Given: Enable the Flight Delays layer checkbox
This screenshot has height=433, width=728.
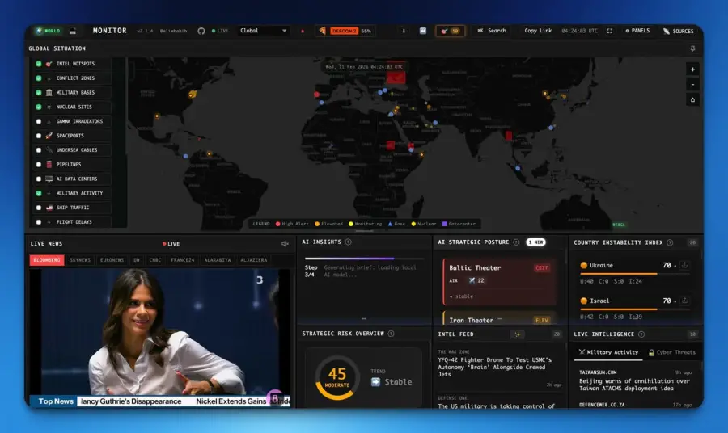Looking at the screenshot, I should 39,222.
